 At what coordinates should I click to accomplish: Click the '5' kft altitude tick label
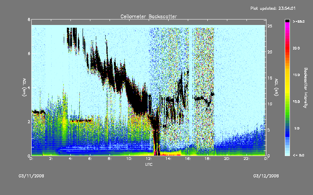(269, 130)
